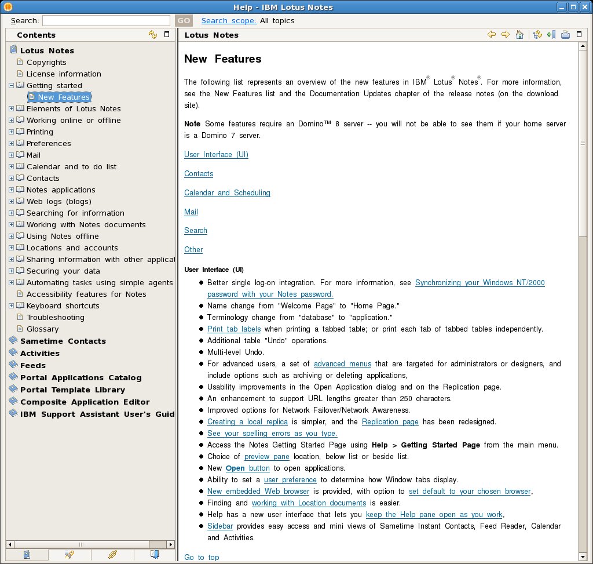Expand Notes applications section

pos(12,190)
